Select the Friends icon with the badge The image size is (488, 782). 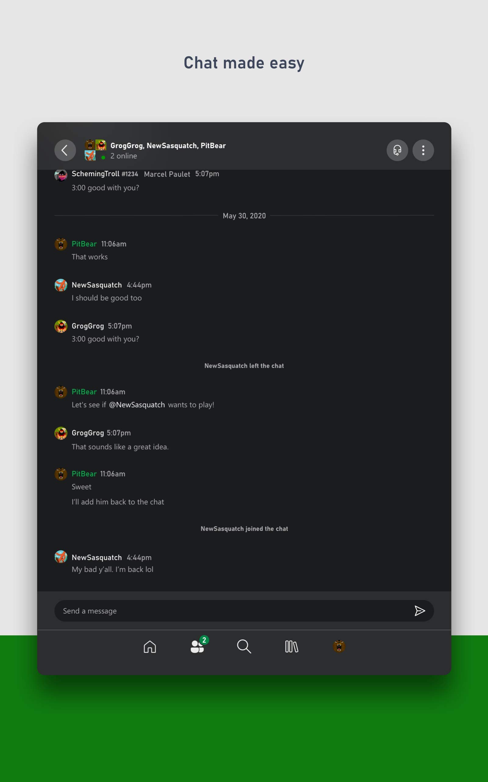tap(198, 647)
